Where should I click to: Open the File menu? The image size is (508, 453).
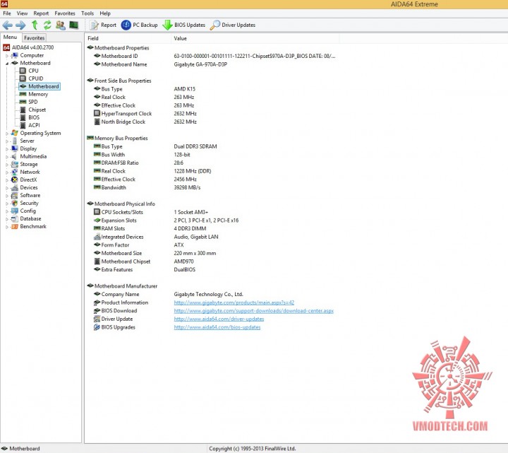(x=7, y=13)
